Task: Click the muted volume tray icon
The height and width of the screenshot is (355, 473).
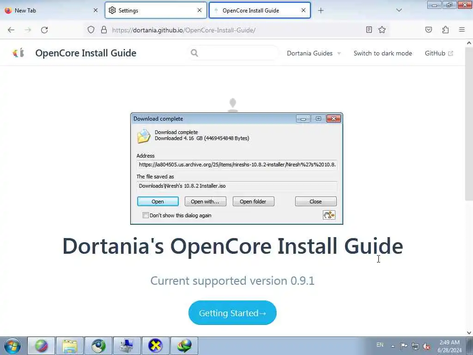Action: (426, 346)
